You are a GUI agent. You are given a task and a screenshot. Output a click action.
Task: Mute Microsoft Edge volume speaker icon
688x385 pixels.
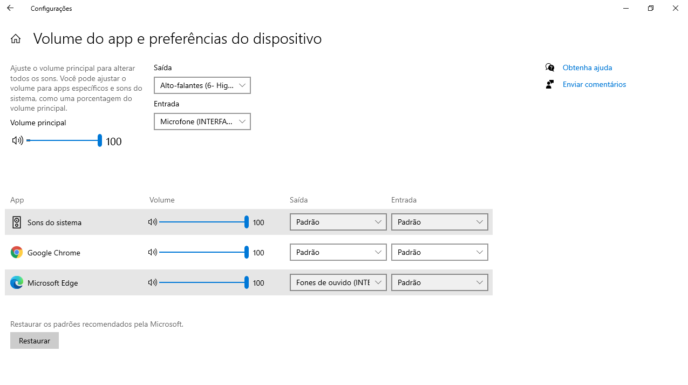[153, 282]
